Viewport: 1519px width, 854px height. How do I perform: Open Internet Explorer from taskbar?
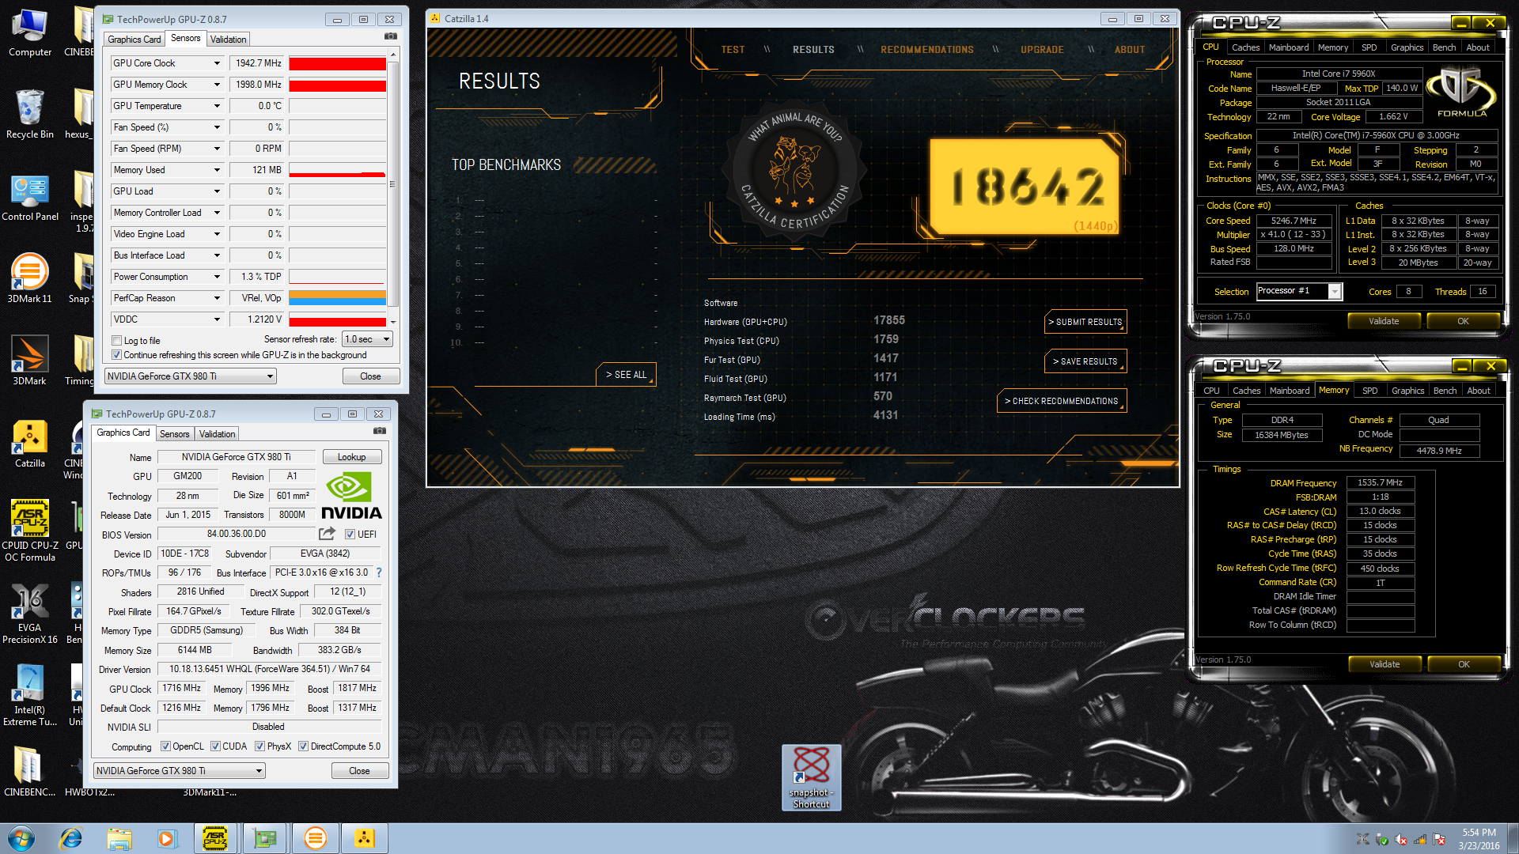pyautogui.click(x=71, y=838)
